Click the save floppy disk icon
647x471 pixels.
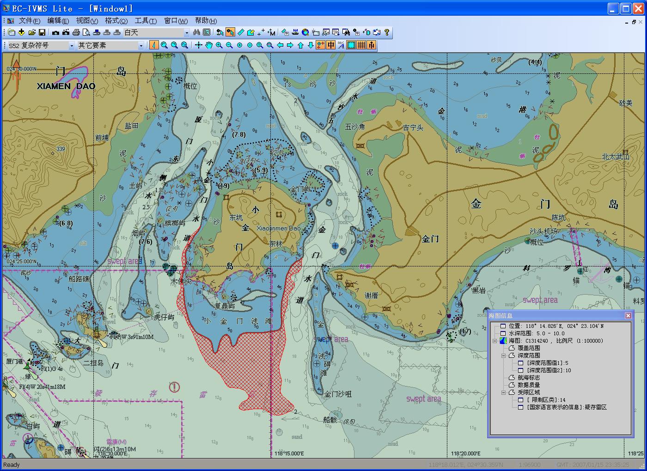42,32
